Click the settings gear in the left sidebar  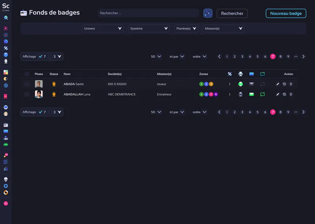[x=6, y=186]
